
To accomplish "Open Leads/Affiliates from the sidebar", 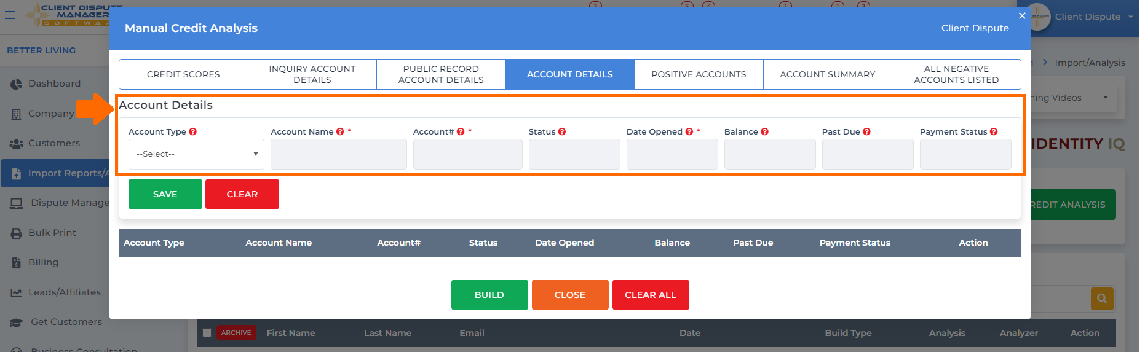I will click(x=65, y=292).
